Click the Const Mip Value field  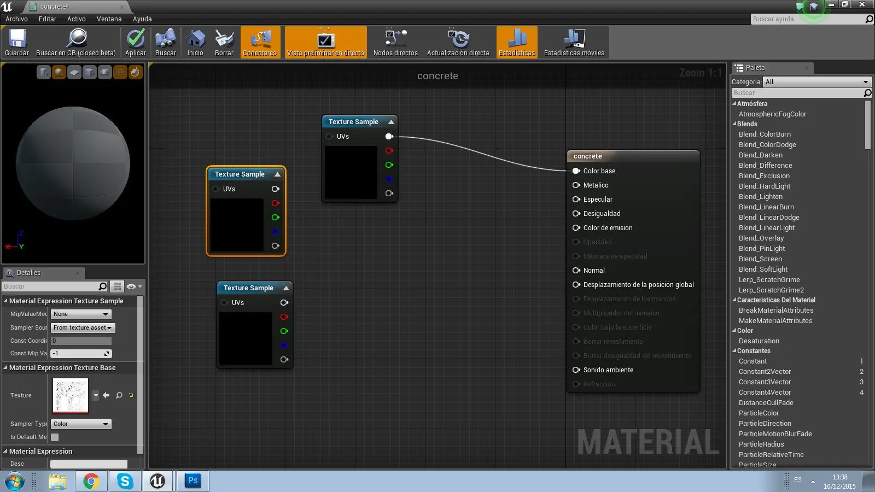pos(81,354)
